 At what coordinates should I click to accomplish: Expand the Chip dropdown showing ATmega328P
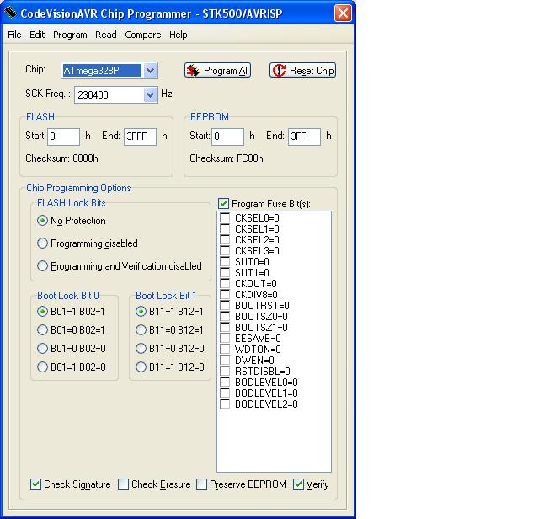tap(150, 71)
